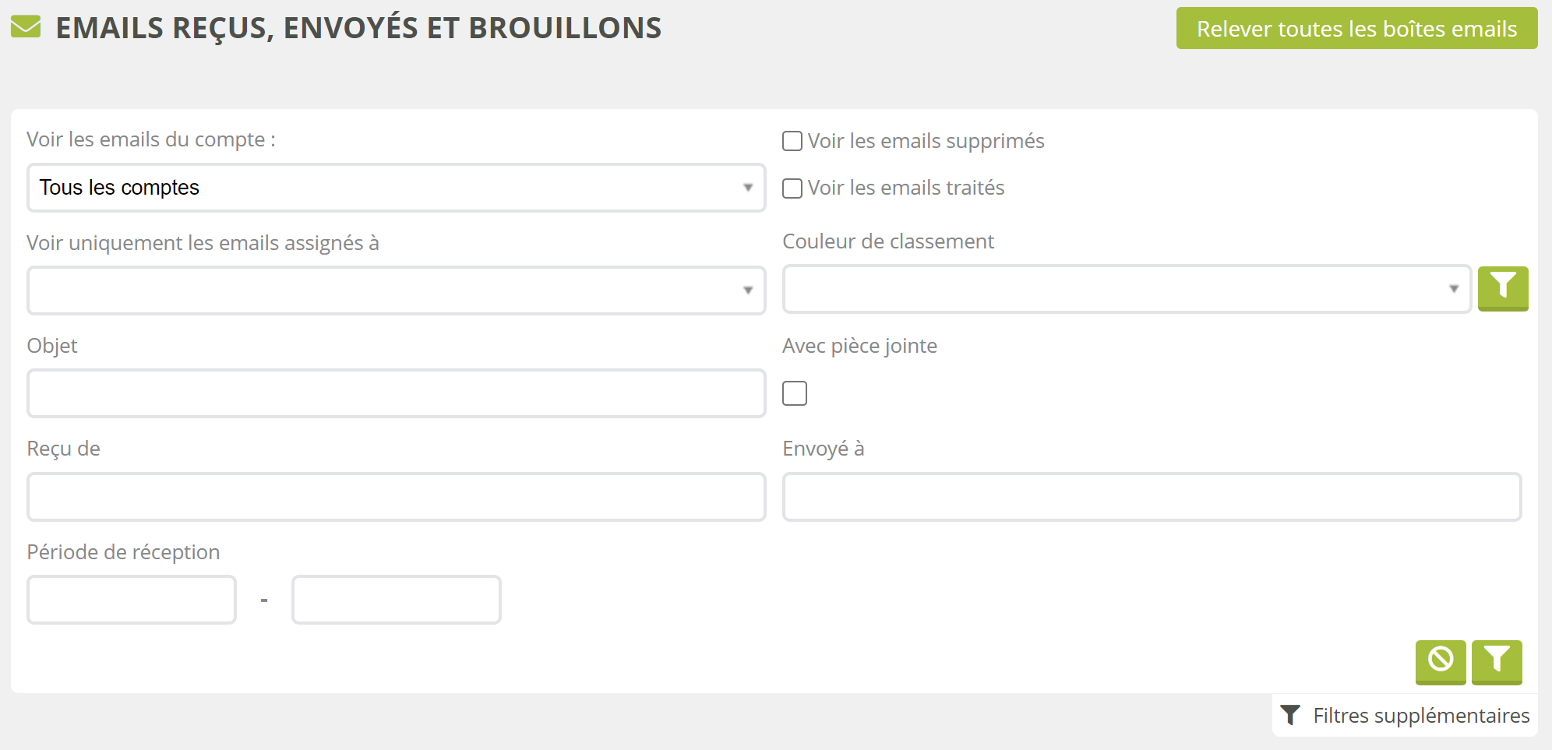Click the Envoyé à input field
Viewport: 1552px width, 750px height.
tap(1152, 497)
